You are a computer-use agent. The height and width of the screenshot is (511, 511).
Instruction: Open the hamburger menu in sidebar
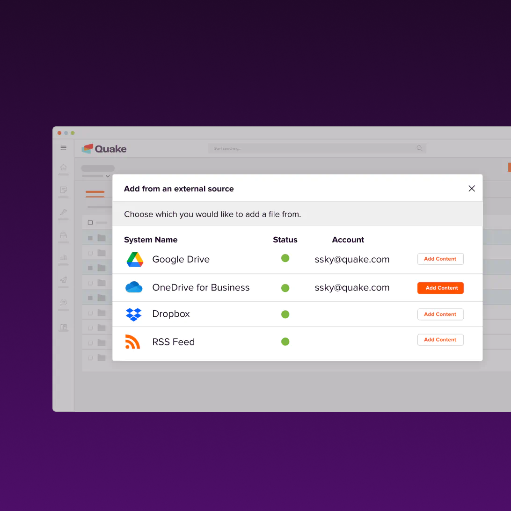[64, 148]
